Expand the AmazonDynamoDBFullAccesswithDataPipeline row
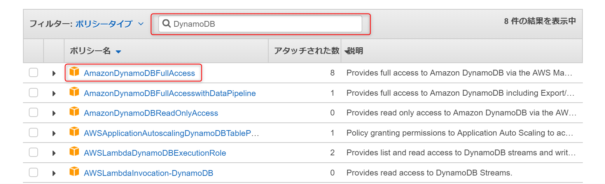 coord(54,93)
